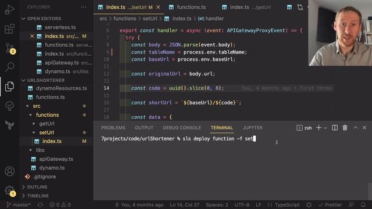Image resolution: width=372 pixels, height=209 pixels.
Task: Open the Terraform activity bar view
Action: coord(9,125)
